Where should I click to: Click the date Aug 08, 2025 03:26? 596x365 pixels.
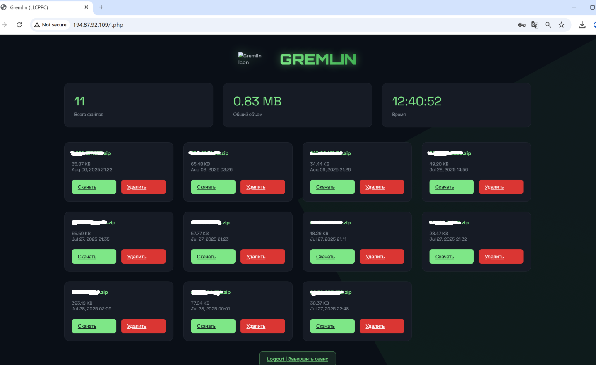click(211, 169)
